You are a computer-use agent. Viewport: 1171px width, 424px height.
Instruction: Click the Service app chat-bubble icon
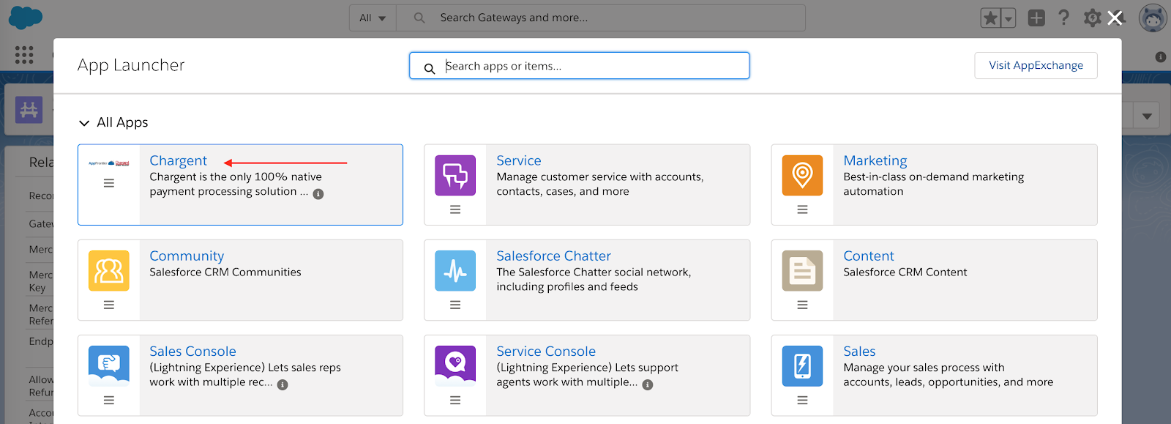tap(454, 175)
